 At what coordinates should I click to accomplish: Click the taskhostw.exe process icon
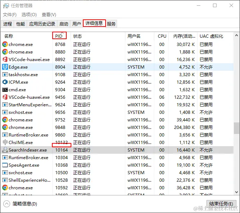(x=5, y=75)
